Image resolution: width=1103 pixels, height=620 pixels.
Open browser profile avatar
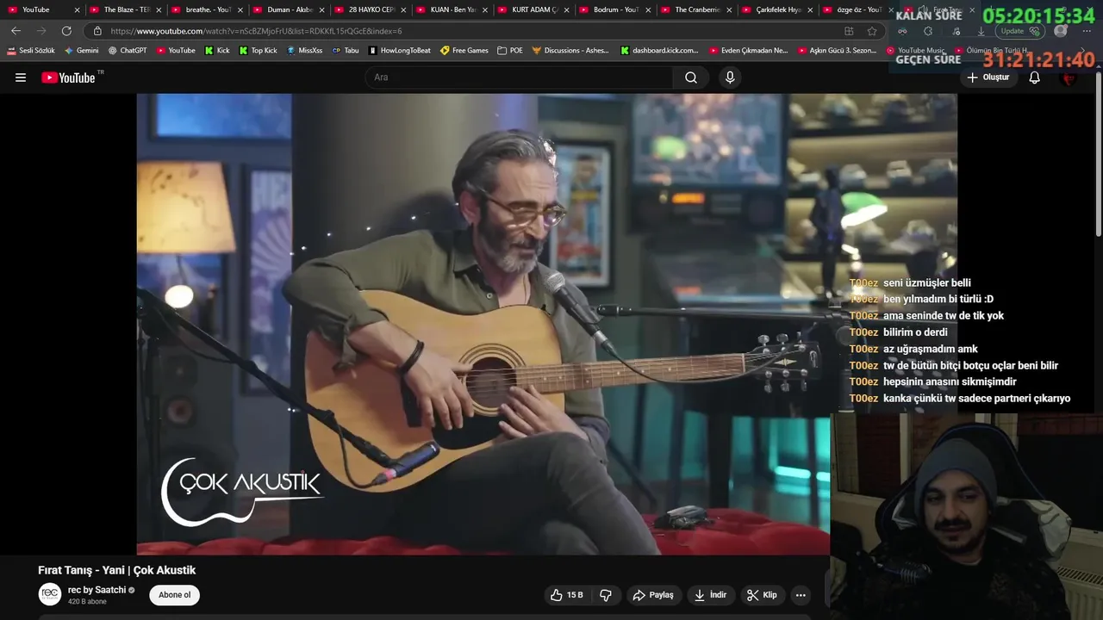point(1061,31)
